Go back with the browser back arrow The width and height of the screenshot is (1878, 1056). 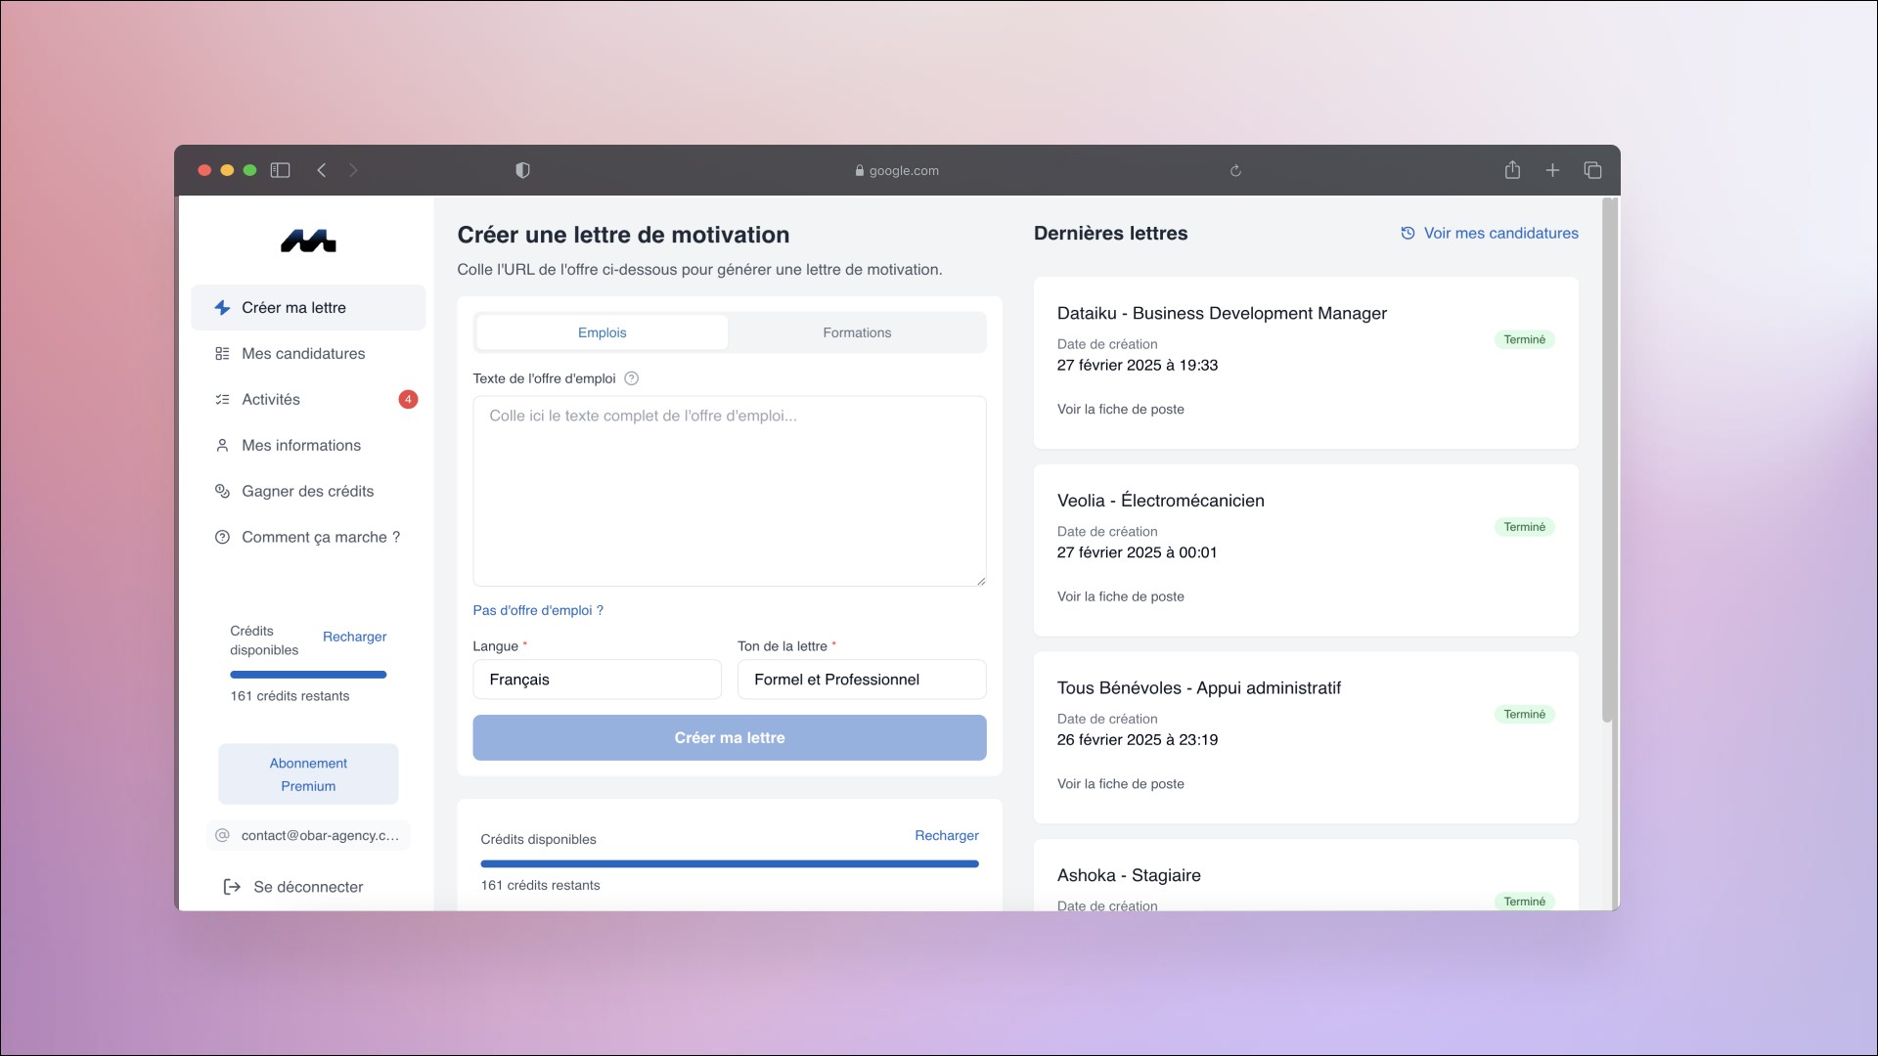pos(321,170)
